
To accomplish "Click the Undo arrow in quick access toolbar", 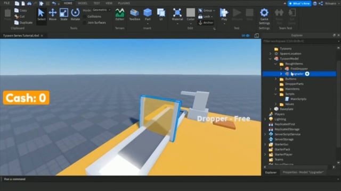I will (x=54, y=3).
